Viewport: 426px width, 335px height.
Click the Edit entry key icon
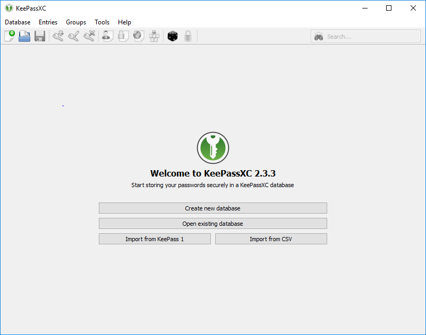click(x=74, y=36)
